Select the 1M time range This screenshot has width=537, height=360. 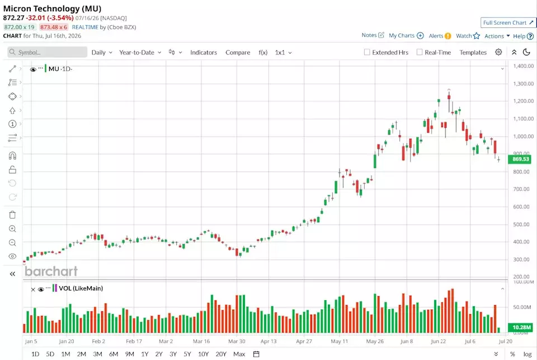point(65,354)
